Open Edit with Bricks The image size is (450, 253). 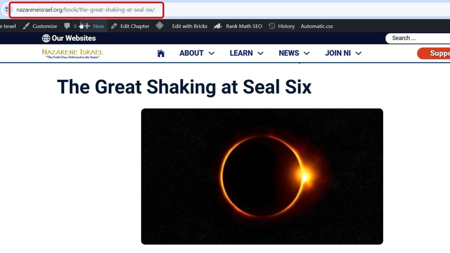190,26
